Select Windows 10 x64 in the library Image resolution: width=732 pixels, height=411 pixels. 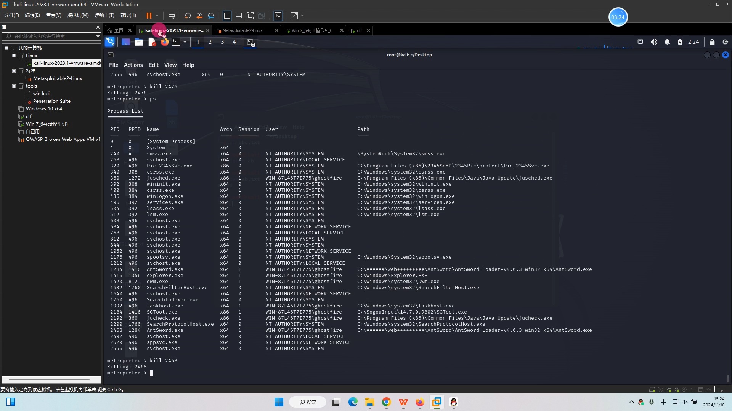(44, 109)
